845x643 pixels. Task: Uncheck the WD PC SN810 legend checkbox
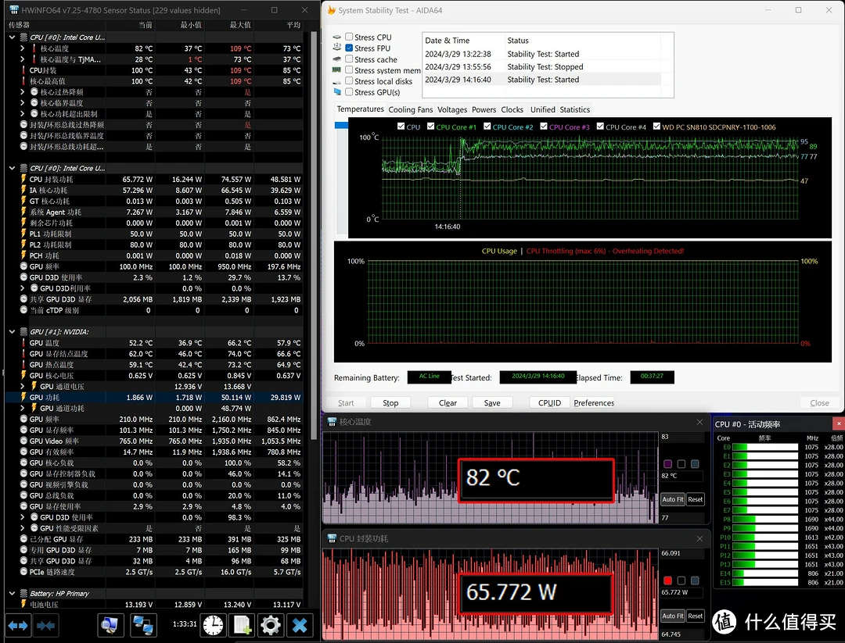tap(656, 127)
